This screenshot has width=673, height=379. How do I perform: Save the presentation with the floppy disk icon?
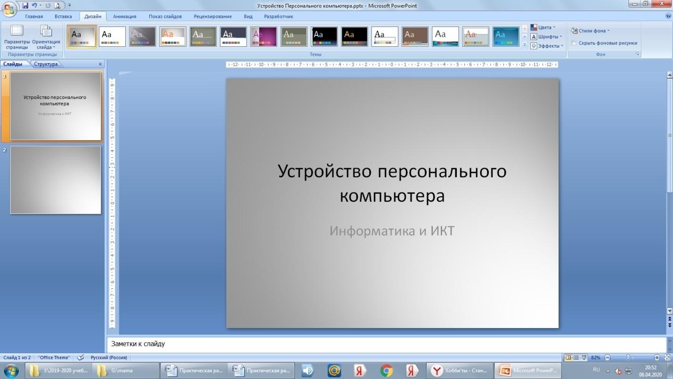point(25,6)
